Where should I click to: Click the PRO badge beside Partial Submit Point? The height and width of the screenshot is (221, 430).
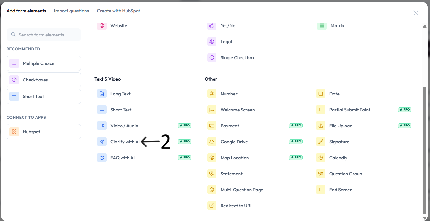pos(405,110)
